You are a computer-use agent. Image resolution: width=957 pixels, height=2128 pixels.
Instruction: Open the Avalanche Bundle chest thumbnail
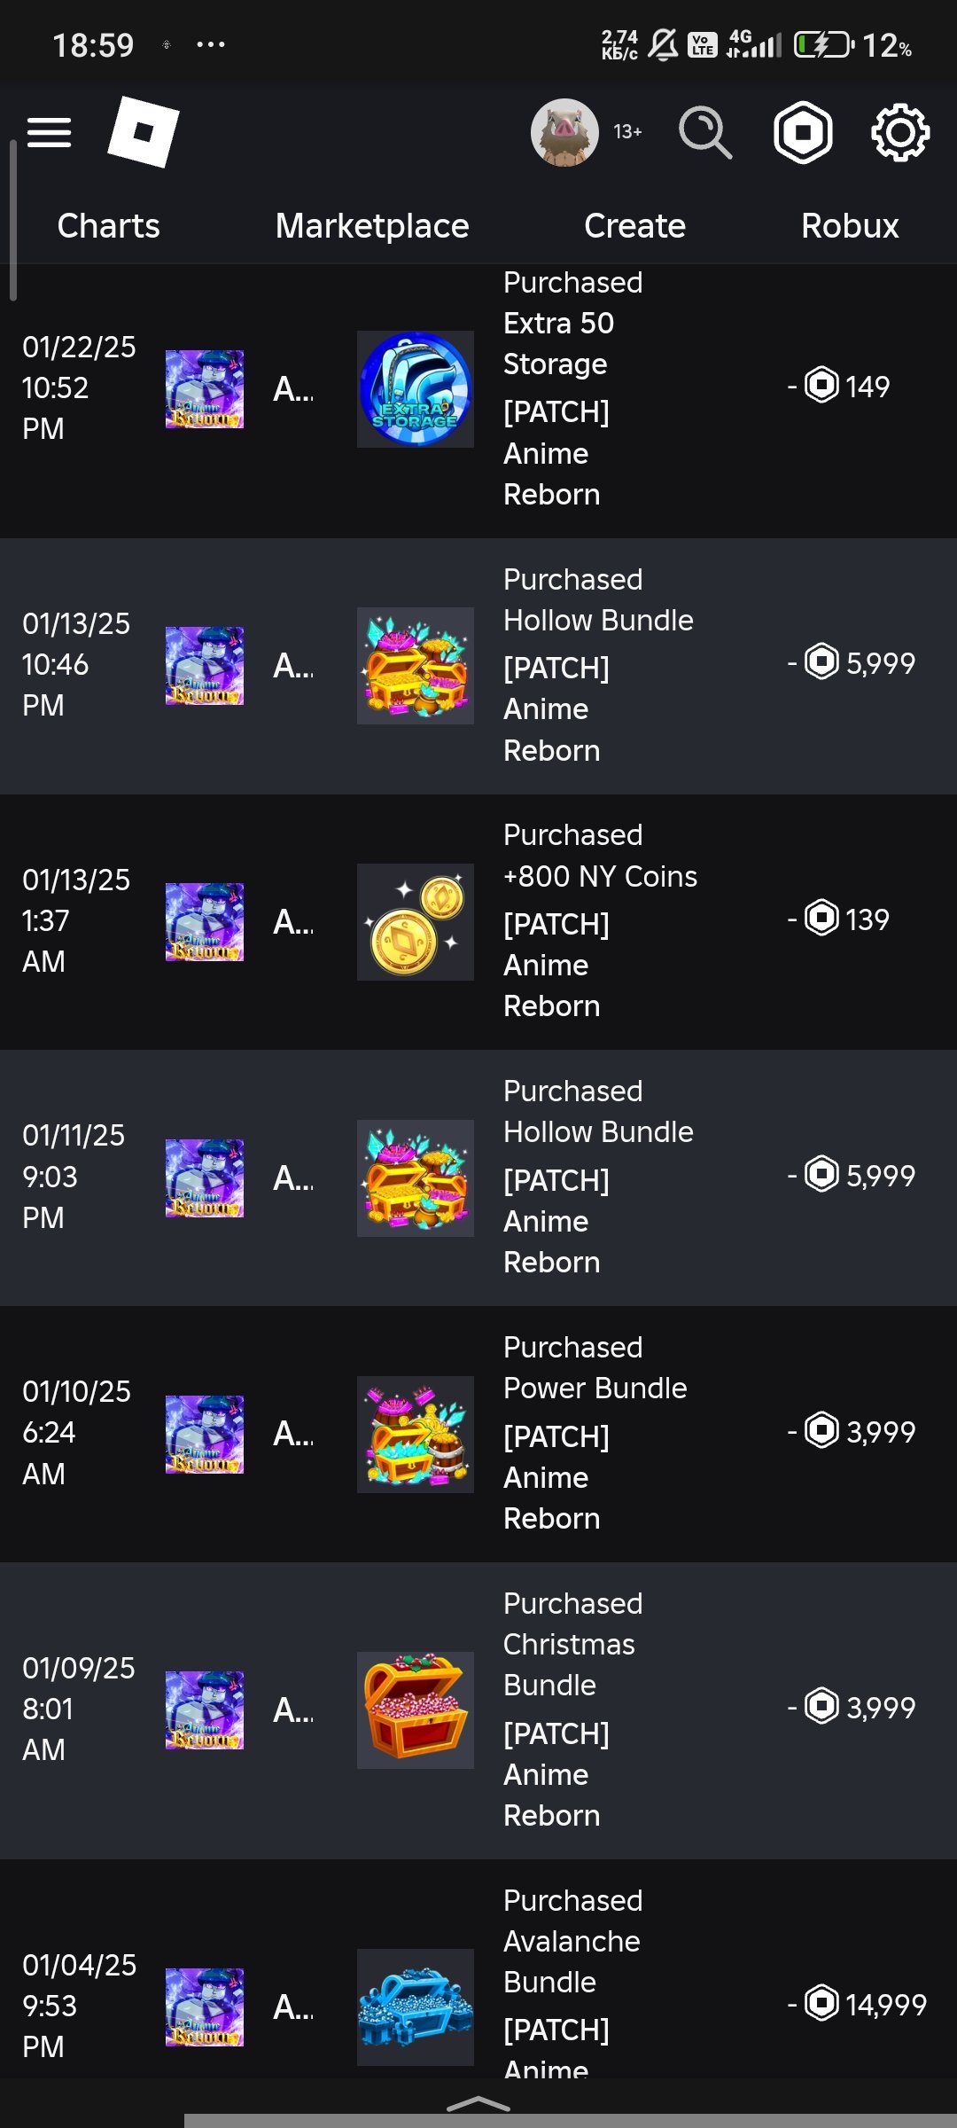pos(416,2007)
